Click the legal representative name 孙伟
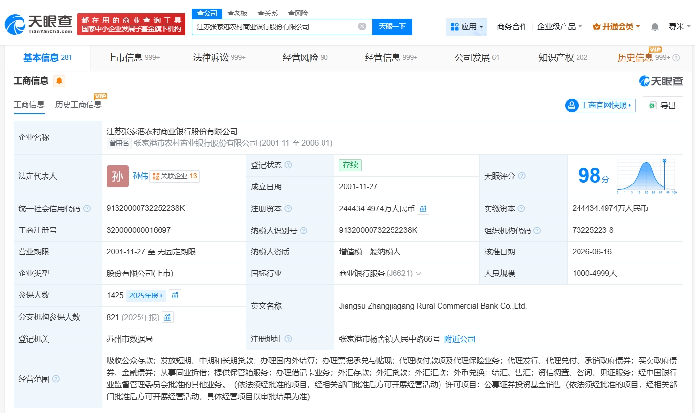 click(x=140, y=176)
